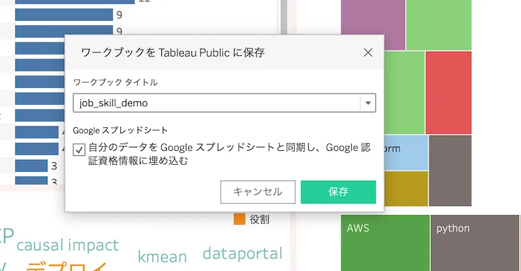Click the word causal impact in word cloud
521x271 pixels.
click(68, 245)
